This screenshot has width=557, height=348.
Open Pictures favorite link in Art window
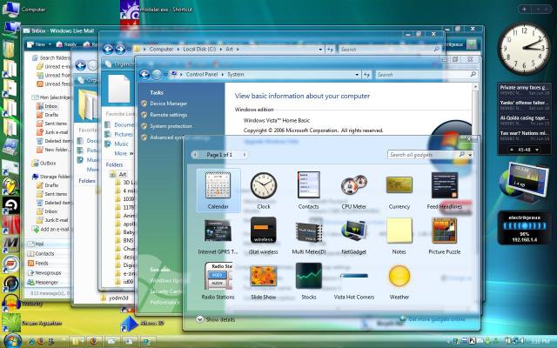click(x=119, y=134)
